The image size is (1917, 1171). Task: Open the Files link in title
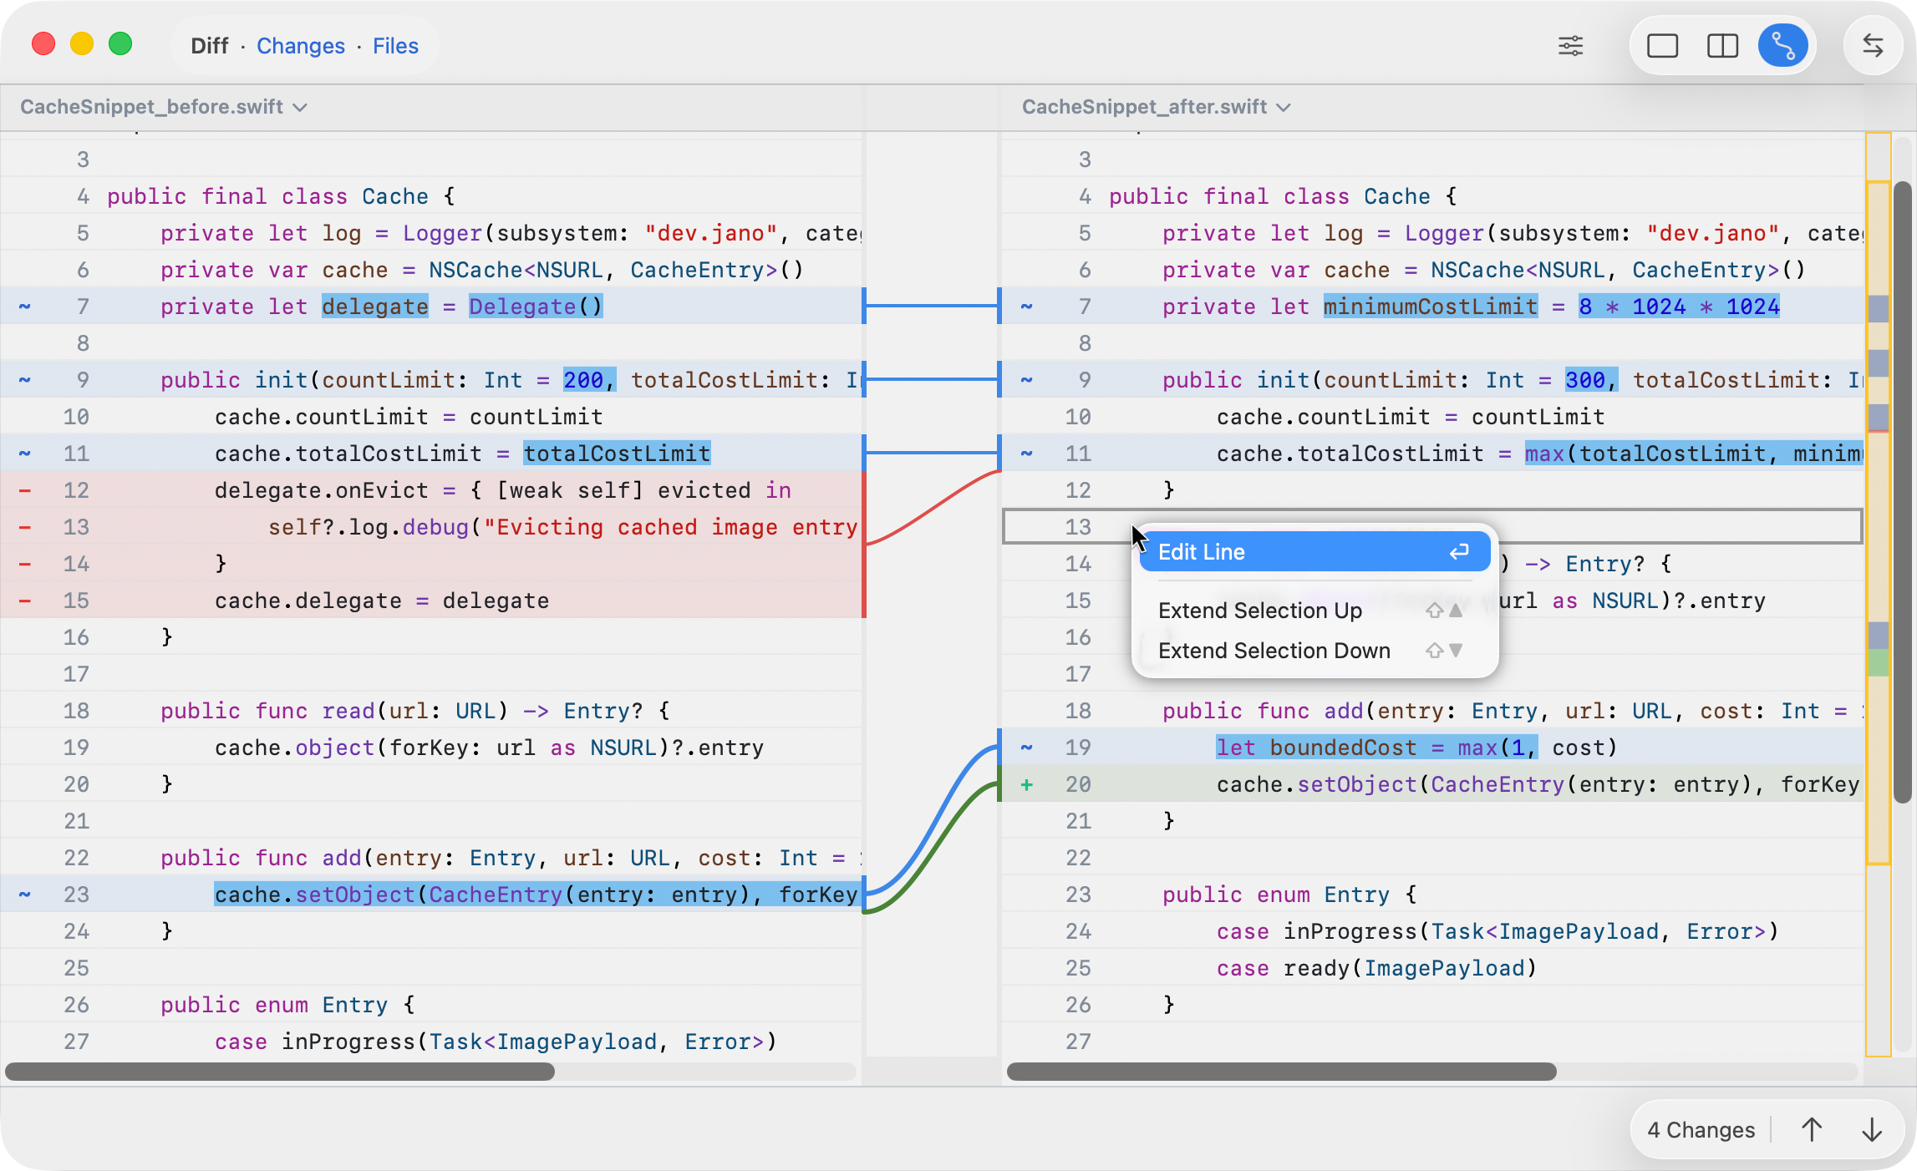(395, 46)
